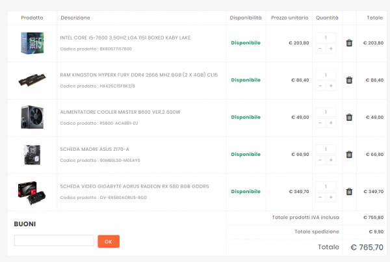
Task: Click the Cooler Master power supply thumbnail
Action: point(32,117)
